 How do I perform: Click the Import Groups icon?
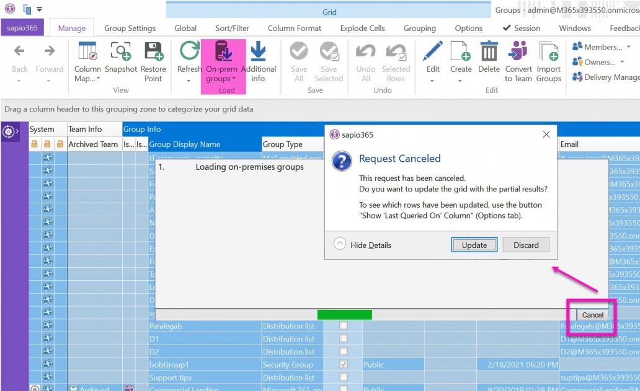coord(549,51)
